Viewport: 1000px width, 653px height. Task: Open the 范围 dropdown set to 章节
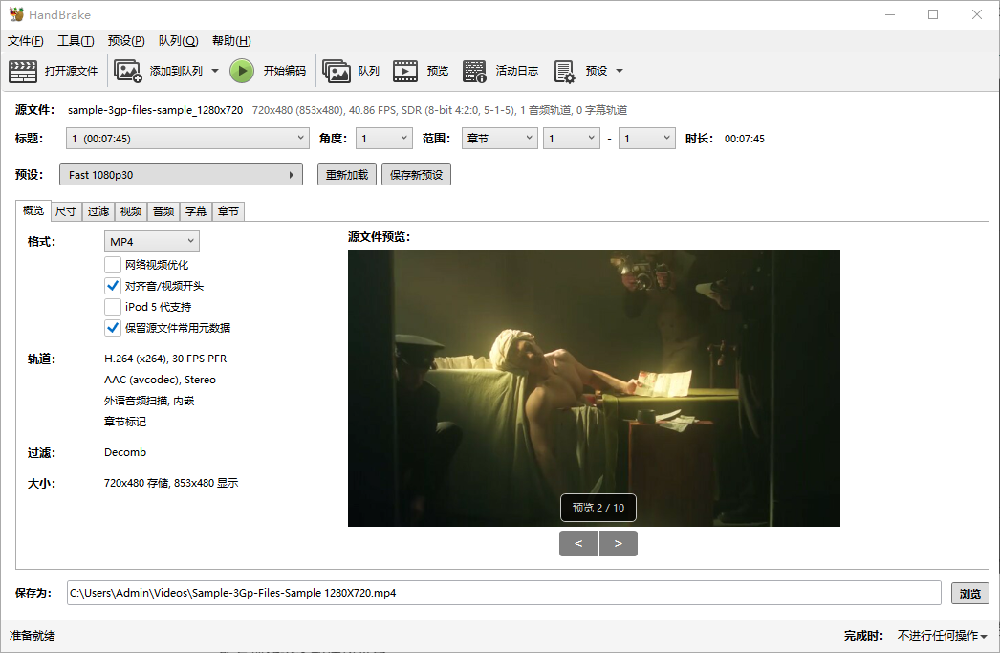[499, 139]
